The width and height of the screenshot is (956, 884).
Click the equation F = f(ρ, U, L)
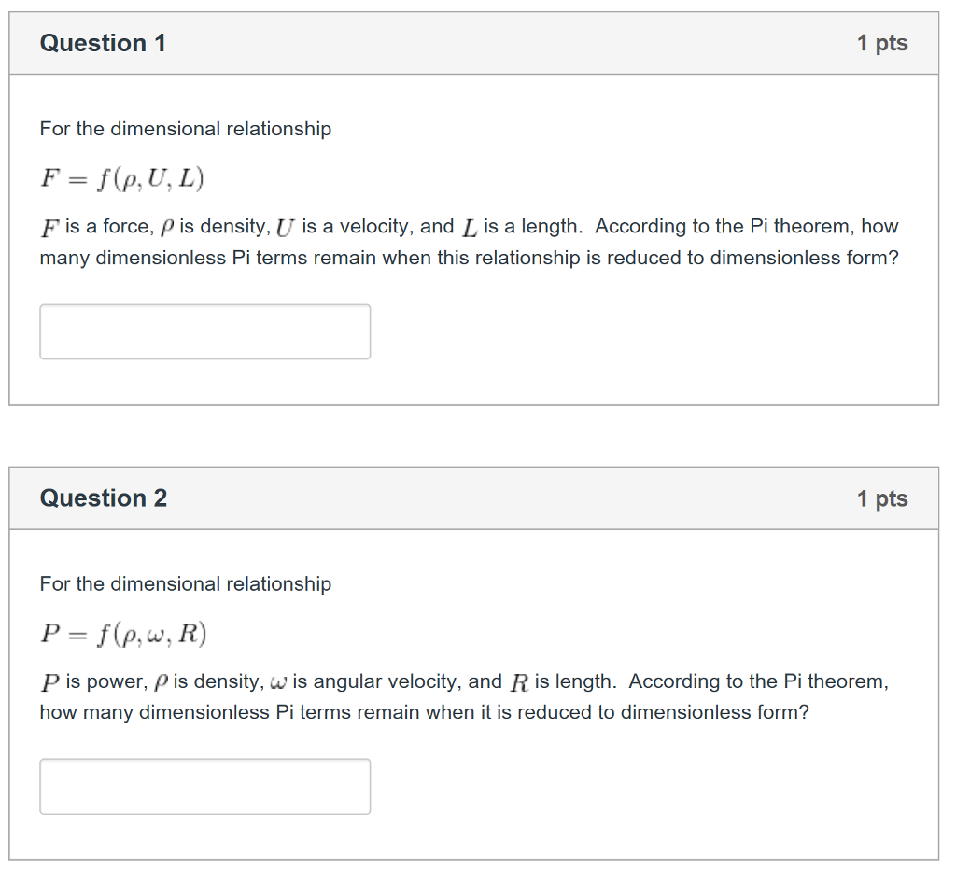click(121, 177)
